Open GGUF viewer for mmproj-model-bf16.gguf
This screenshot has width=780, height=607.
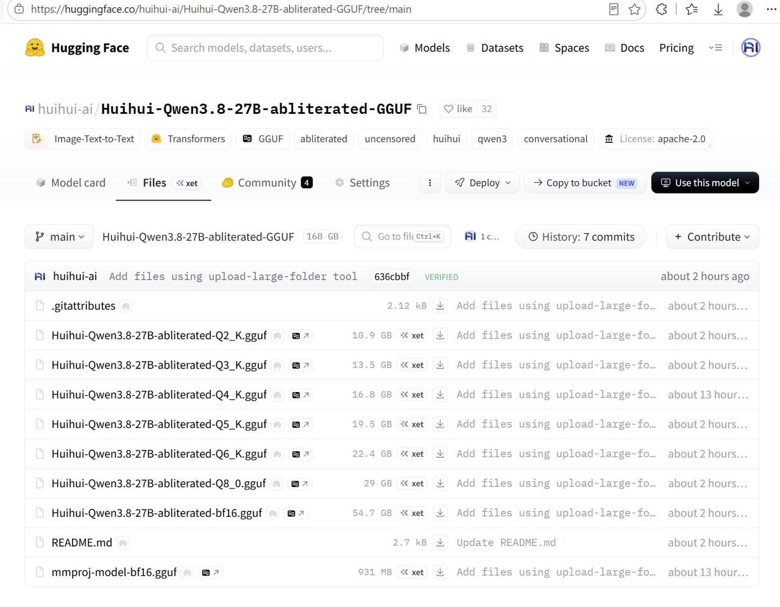(x=211, y=572)
